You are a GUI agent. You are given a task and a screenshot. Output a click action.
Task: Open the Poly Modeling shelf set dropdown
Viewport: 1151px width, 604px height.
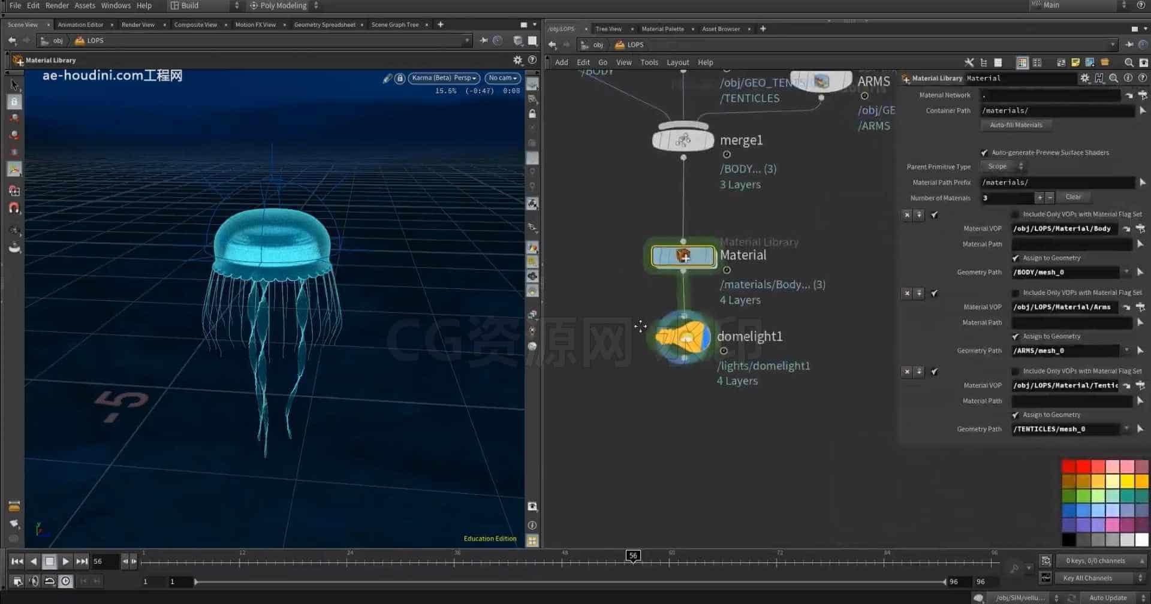coord(283,5)
